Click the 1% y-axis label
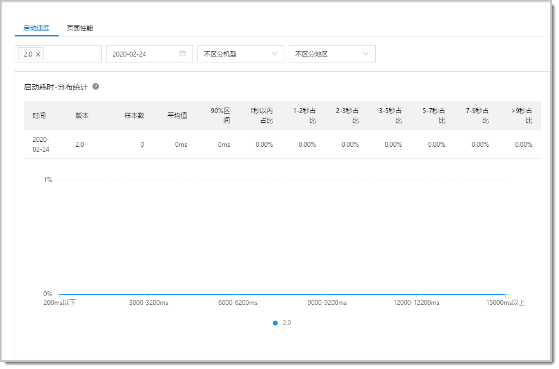This screenshot has width=559, height=369. [x=48, y=180]
